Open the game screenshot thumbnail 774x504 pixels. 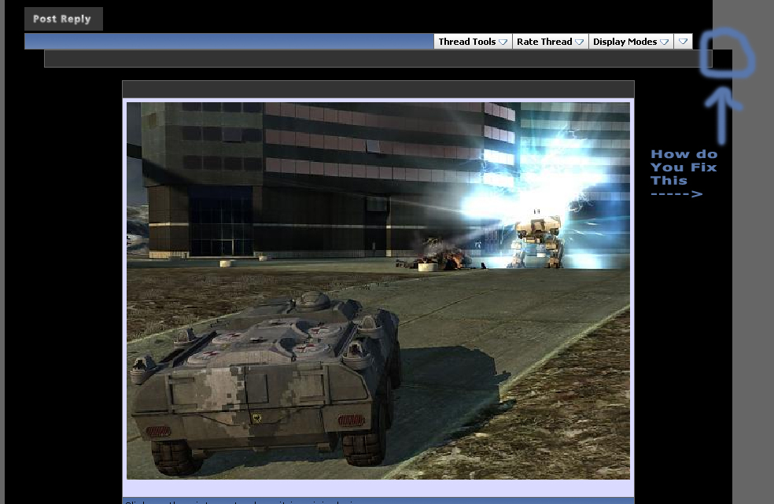pyautogui.click(x=378, y=290)
